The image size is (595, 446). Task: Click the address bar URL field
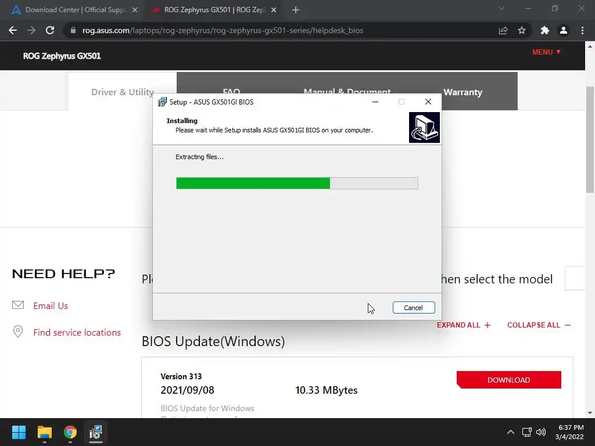click(281, 30)
